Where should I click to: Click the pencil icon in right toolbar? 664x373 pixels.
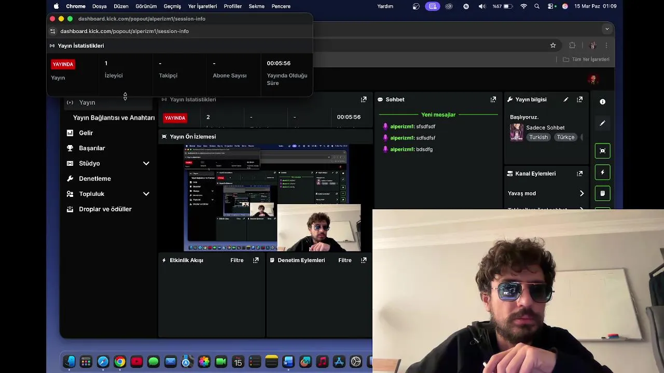[602, 123]
